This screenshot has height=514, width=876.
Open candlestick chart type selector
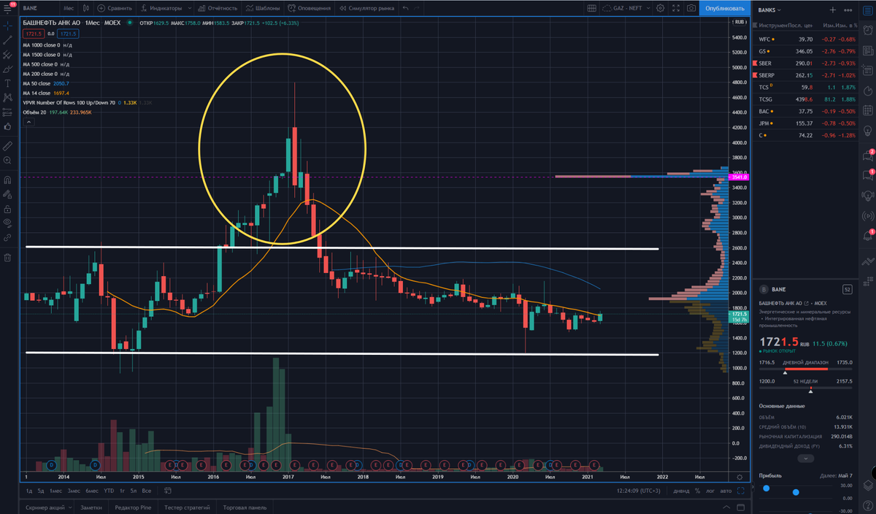click(86, 8)
